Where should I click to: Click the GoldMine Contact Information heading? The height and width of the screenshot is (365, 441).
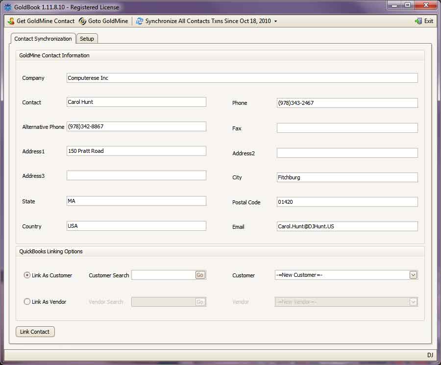(x=54, y=55)
